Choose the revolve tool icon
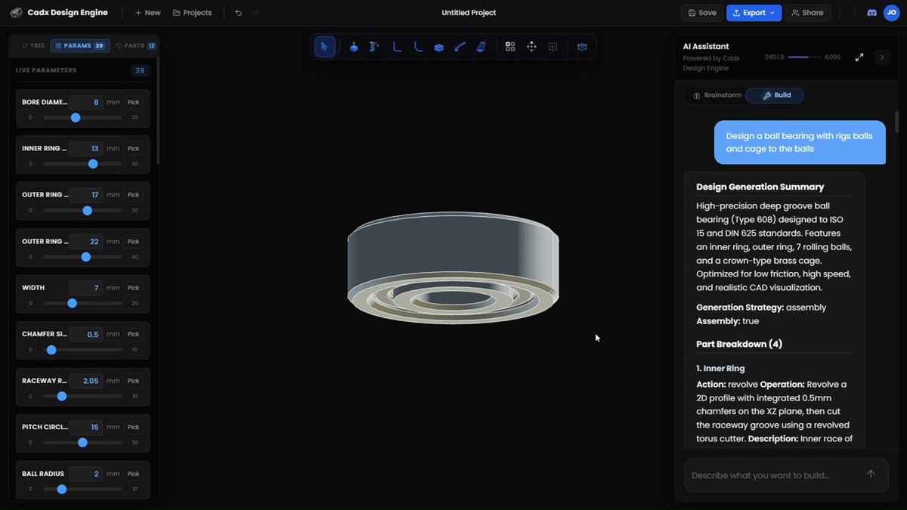 point(373,47)
